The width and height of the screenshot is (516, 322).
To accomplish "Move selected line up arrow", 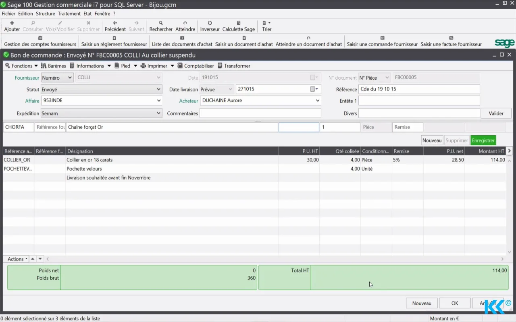I will click(x=33, y=259).
